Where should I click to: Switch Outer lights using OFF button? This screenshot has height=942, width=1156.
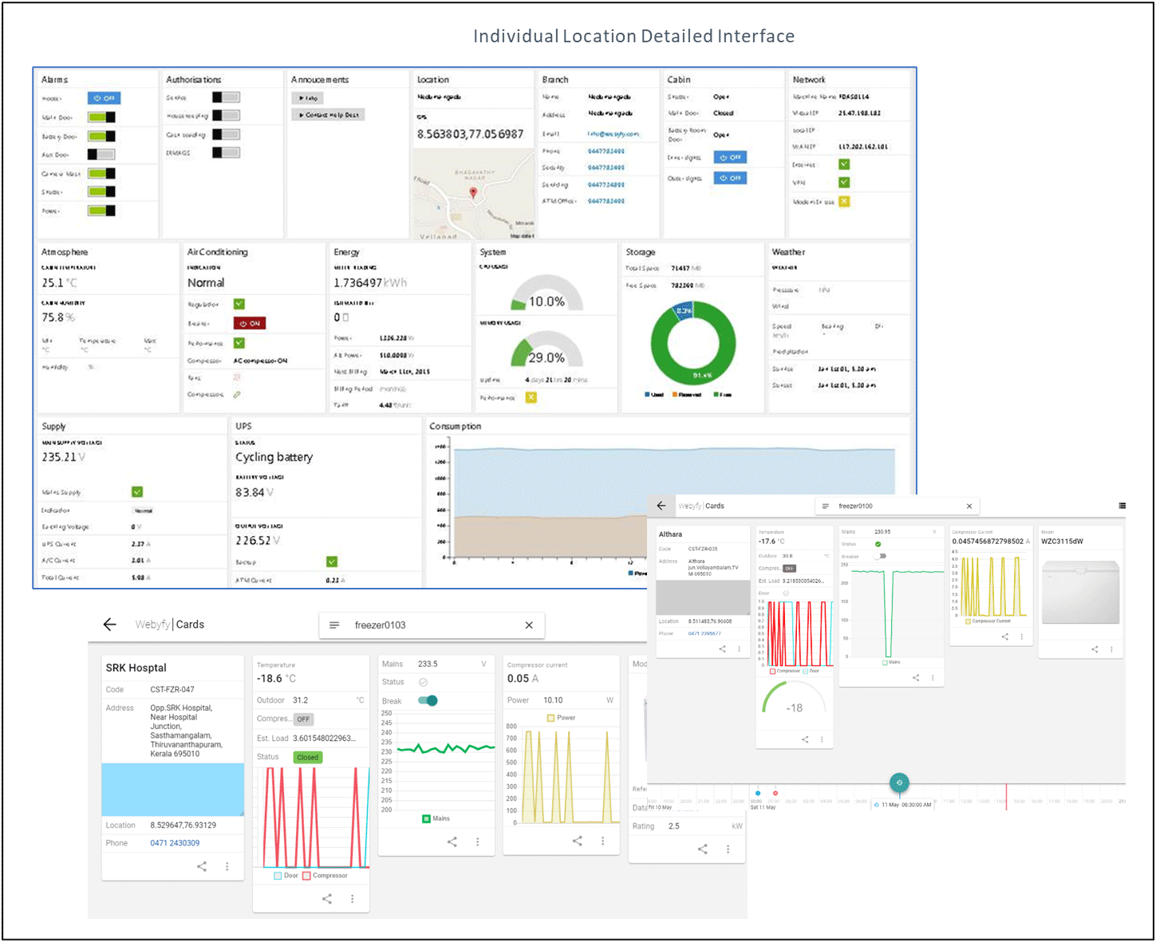point(730,178)
